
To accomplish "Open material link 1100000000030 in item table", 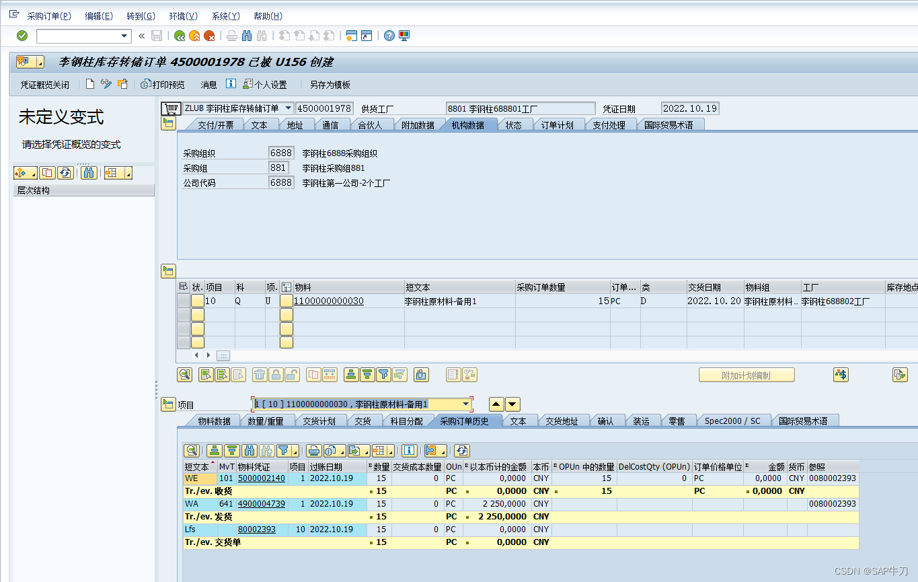I will pos(328,301).
